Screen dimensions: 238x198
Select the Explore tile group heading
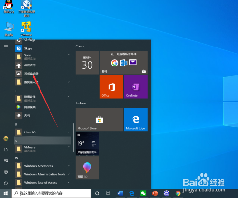click(80, 103)
